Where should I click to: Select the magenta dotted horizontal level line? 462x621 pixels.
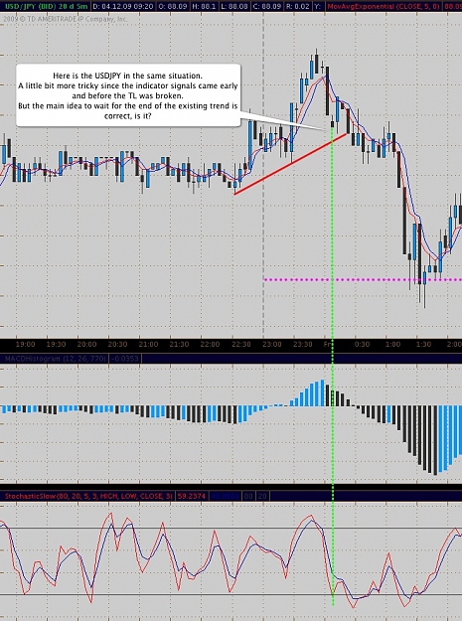click(363, 279)
